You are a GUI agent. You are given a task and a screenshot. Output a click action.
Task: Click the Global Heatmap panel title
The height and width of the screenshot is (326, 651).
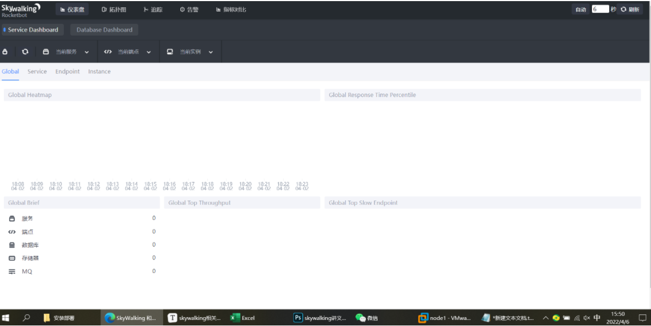pyautogui.click(x=30, y=95)
